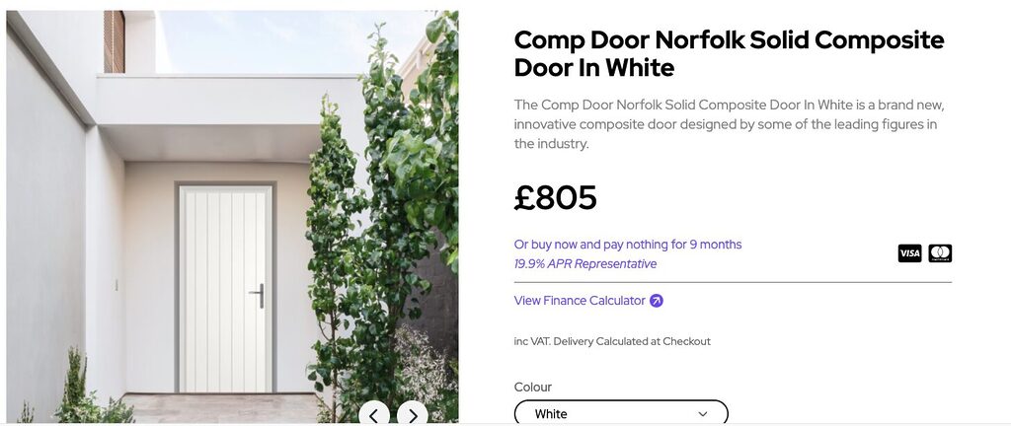Screen dimensions: 1011x426
Task: Open the View Finance Calculator link
Action: (580, 301)
